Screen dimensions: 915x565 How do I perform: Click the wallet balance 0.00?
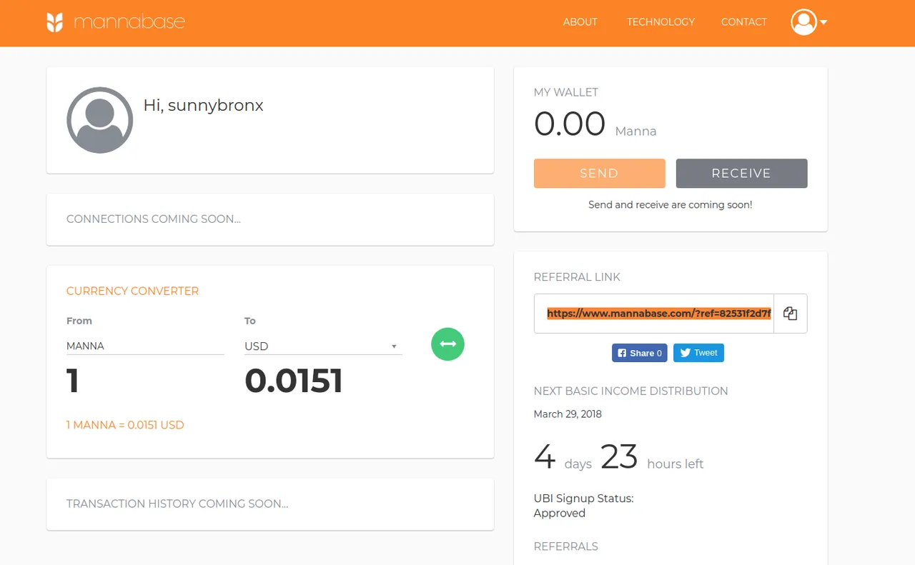tap(570, 124)
